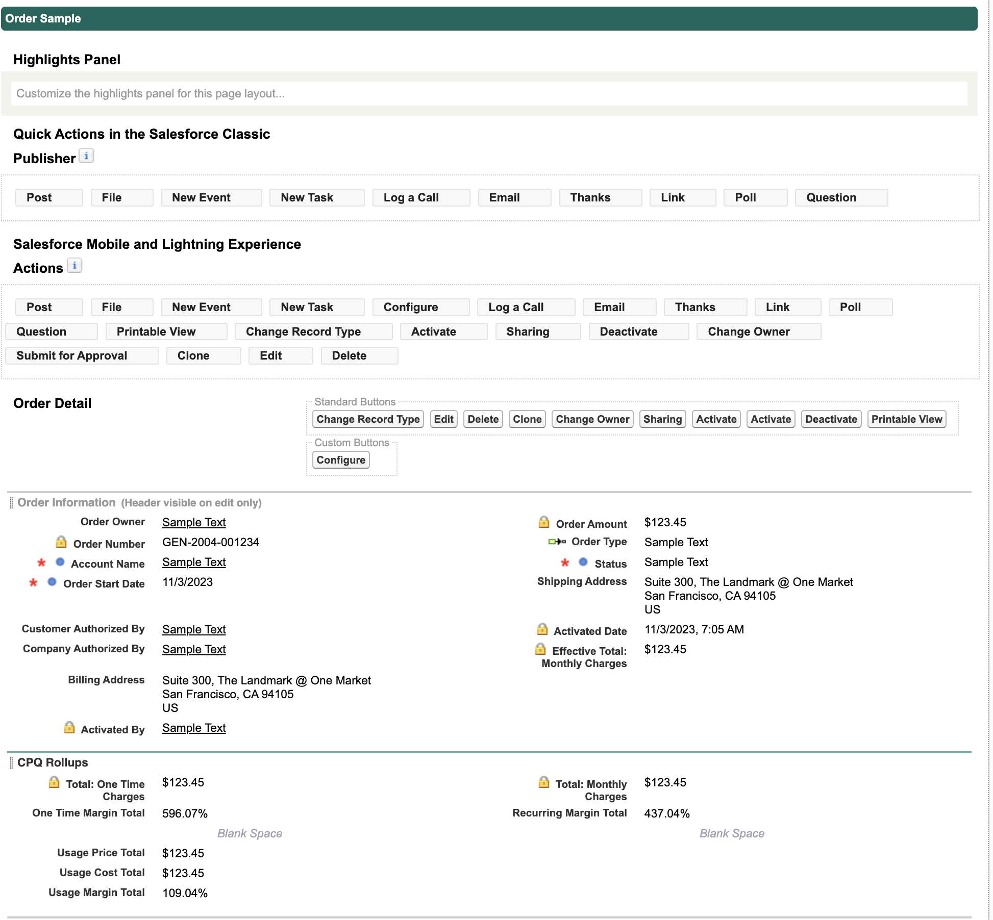
Task: Select New Task in Classic Publisher actions
Action: pos(317,198)
